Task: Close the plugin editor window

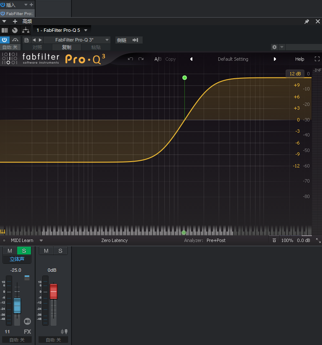Action: (317, 21)
